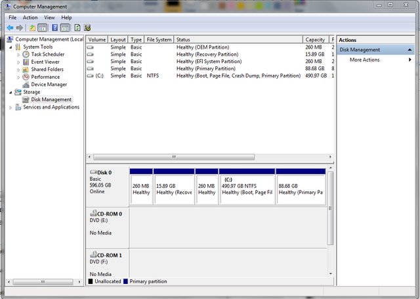Screen dimensions: 420x299
Task: Sort by File System column header
Action: (x=159, y=39)
